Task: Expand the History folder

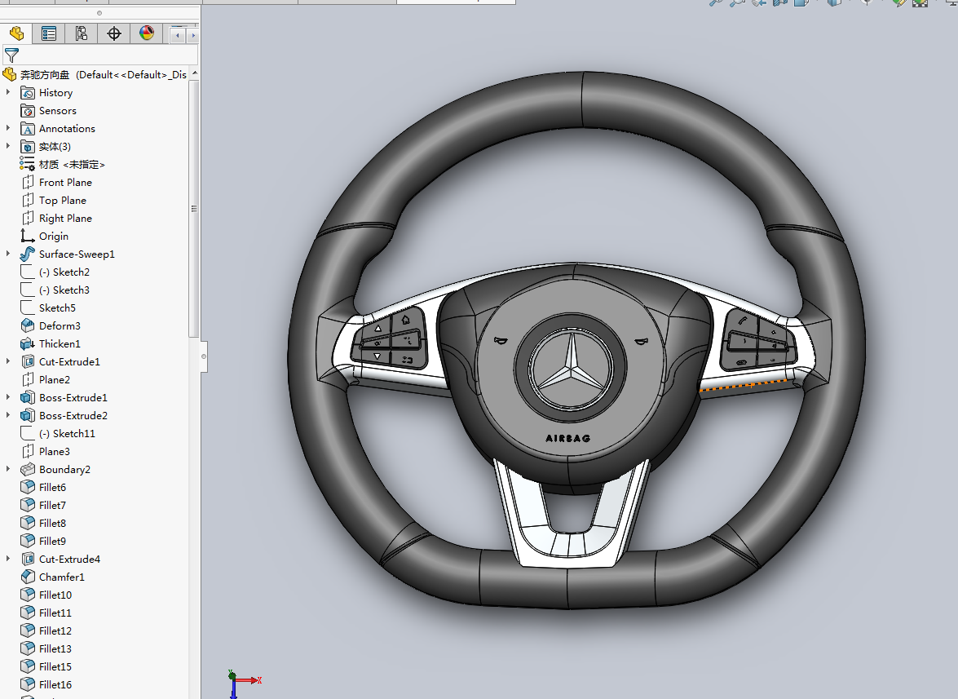Action: (8, 92)
